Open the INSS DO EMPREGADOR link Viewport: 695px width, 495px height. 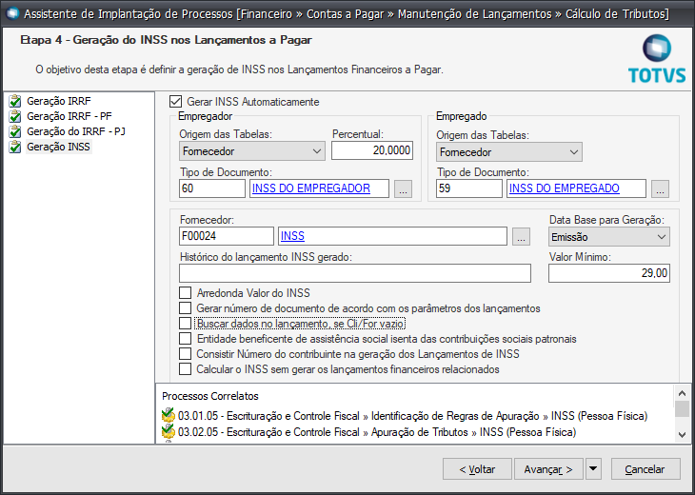311,188
